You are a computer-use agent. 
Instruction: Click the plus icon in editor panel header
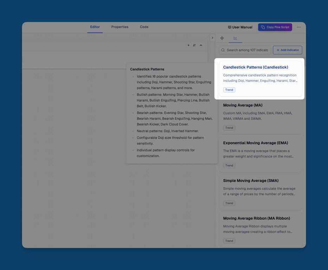[188, 45]
